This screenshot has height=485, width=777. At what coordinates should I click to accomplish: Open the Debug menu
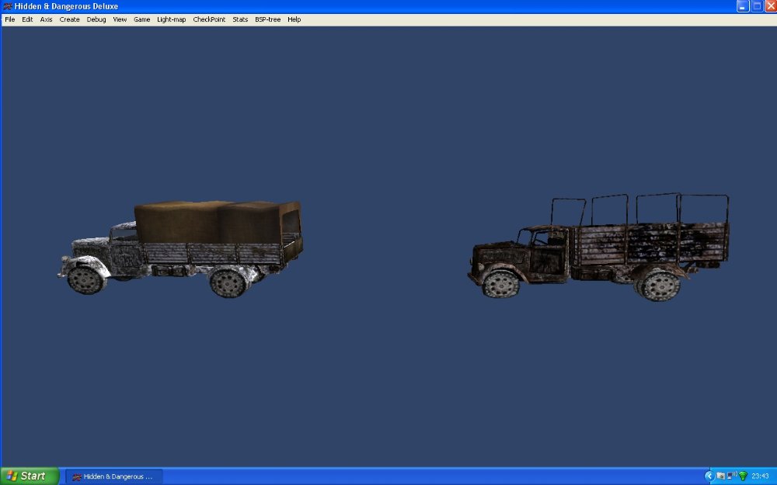coord(96,19)
